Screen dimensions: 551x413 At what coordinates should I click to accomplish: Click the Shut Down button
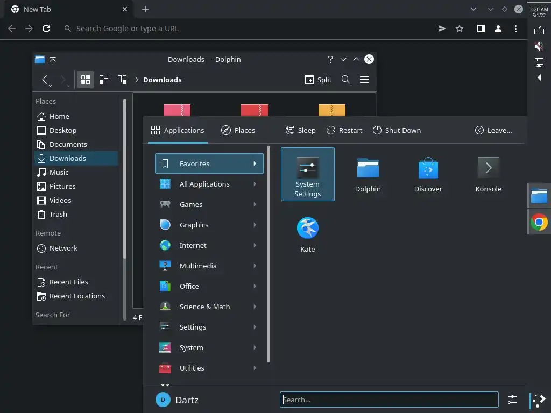(397, 130)
